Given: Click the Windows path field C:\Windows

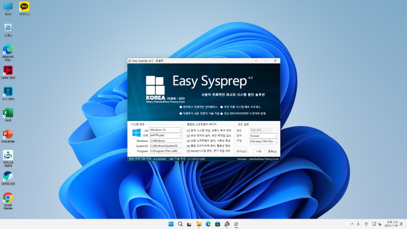Looking at the screenshot, I should coord(165,141).
